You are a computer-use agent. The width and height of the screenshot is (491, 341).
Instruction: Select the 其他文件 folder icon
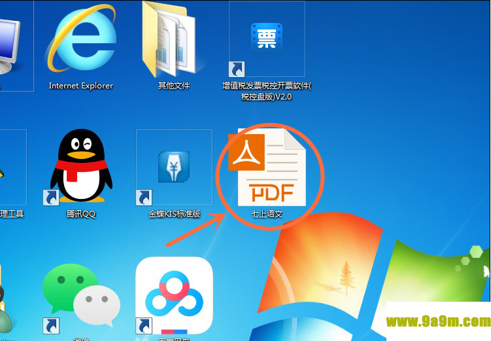click(x=169, y=39)
